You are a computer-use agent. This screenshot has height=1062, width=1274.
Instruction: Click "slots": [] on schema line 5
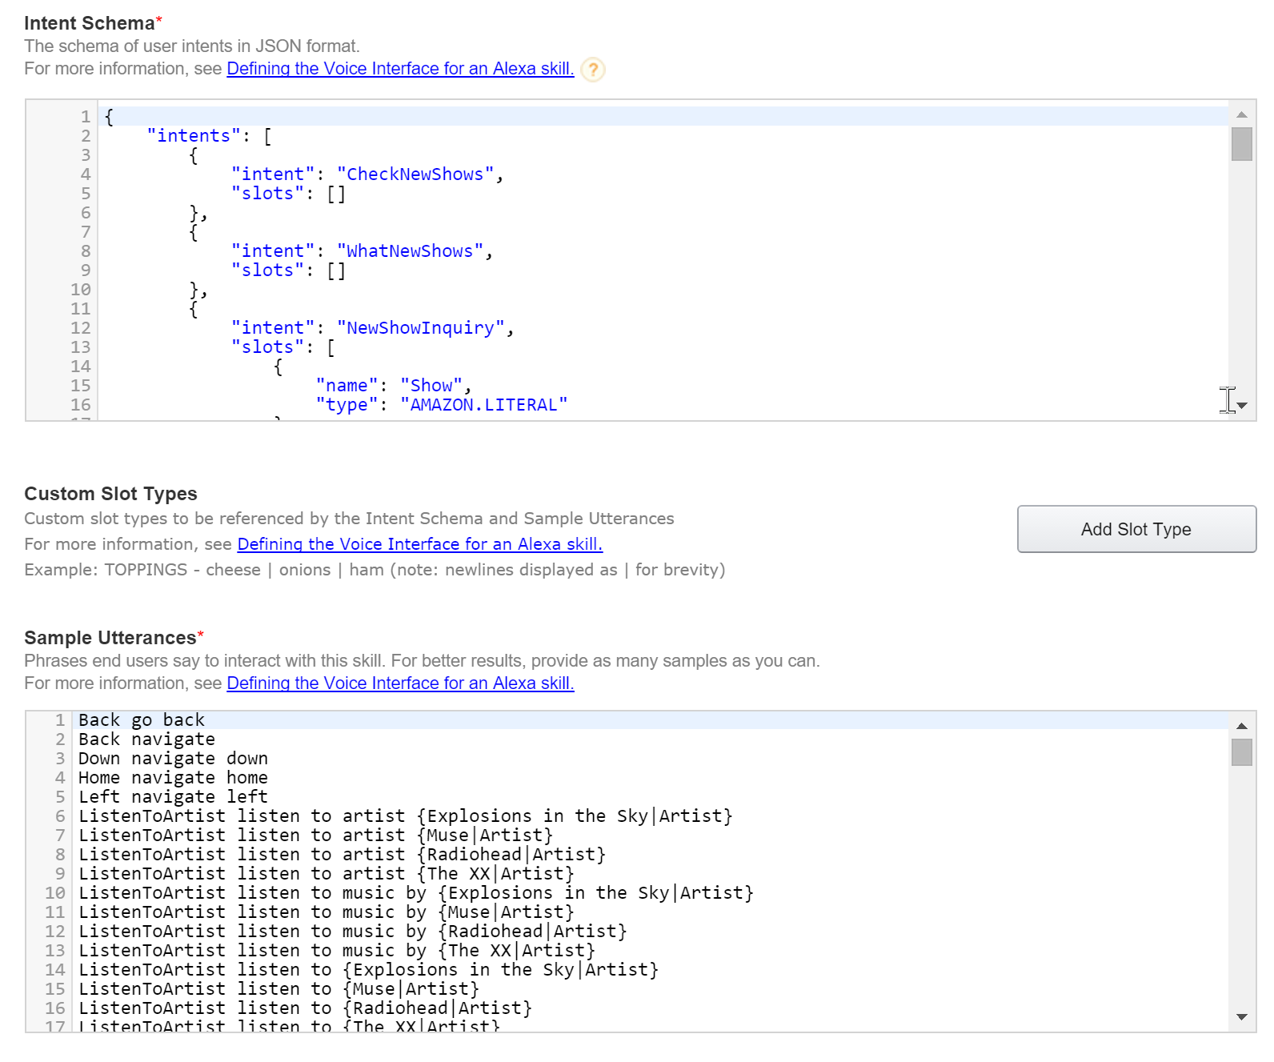[x=288, y=194]
